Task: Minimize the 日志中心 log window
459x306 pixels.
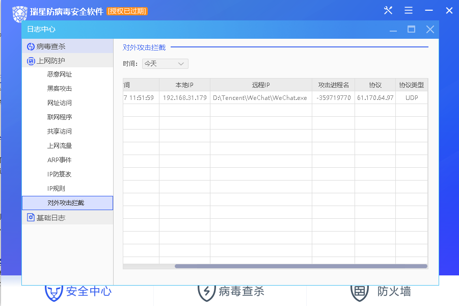Action: pos(393,31)
